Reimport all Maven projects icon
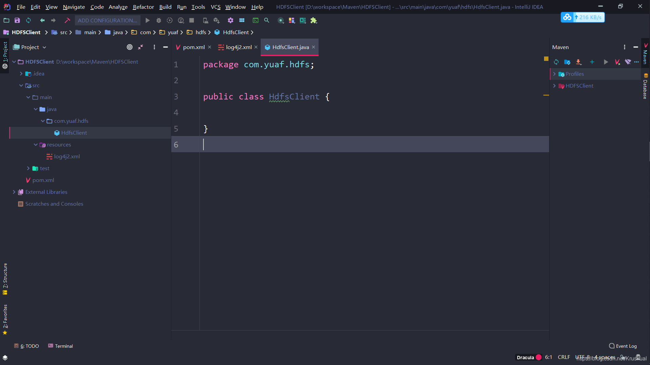 tap(556, 62)
